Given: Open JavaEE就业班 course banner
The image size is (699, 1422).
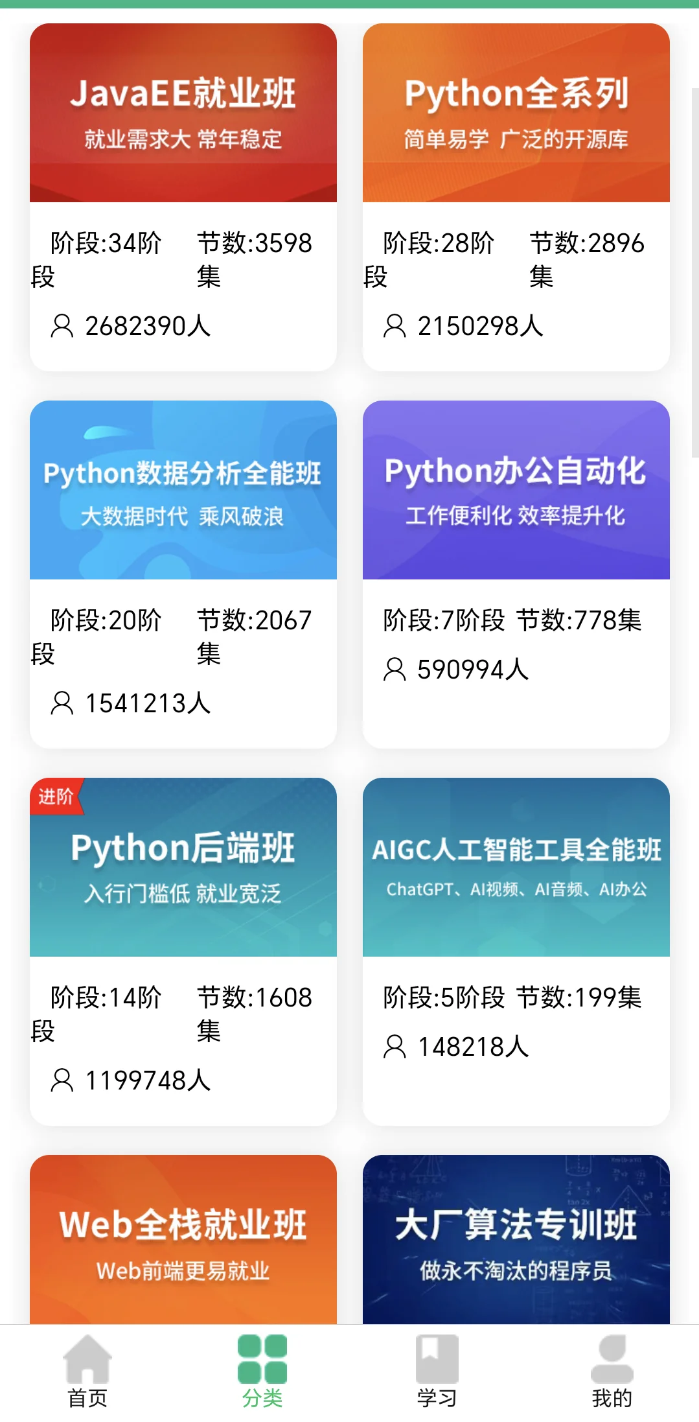Looking at the screenshot, I should 183,113.
